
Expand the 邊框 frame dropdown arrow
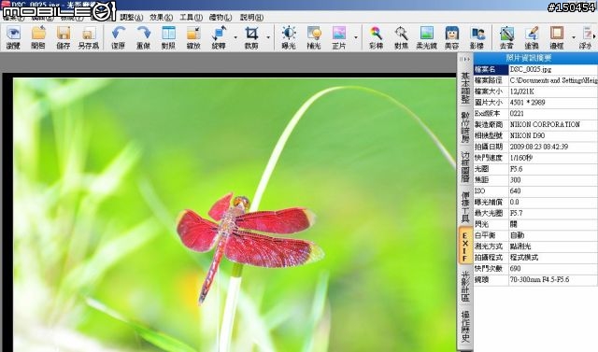pyautogui.click(x=574, y=37)
